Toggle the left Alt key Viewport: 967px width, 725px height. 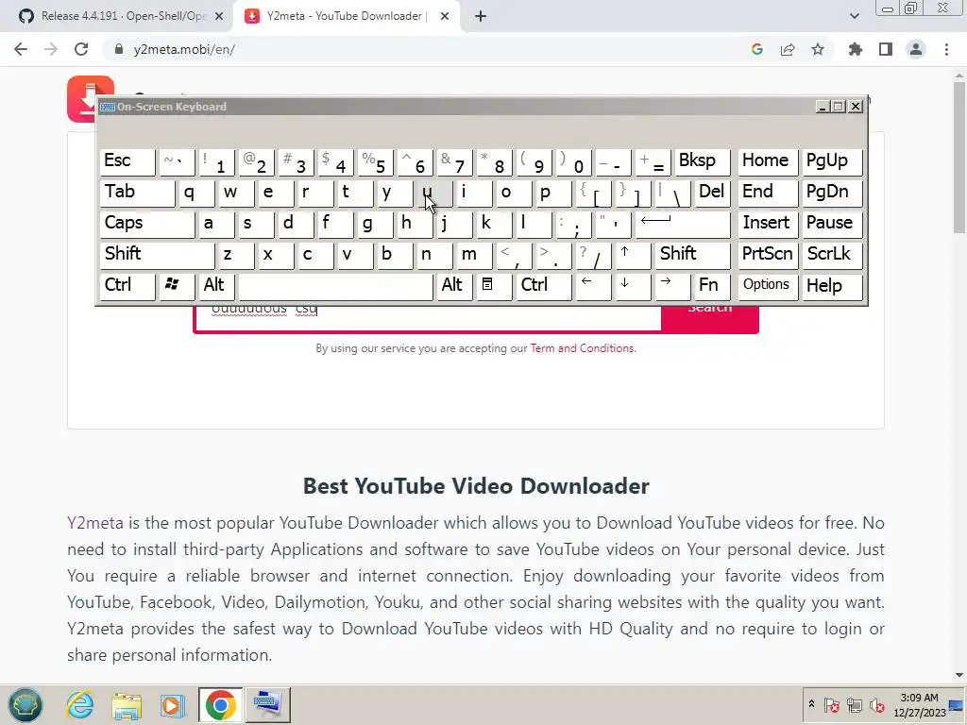[x=216, y=286]
